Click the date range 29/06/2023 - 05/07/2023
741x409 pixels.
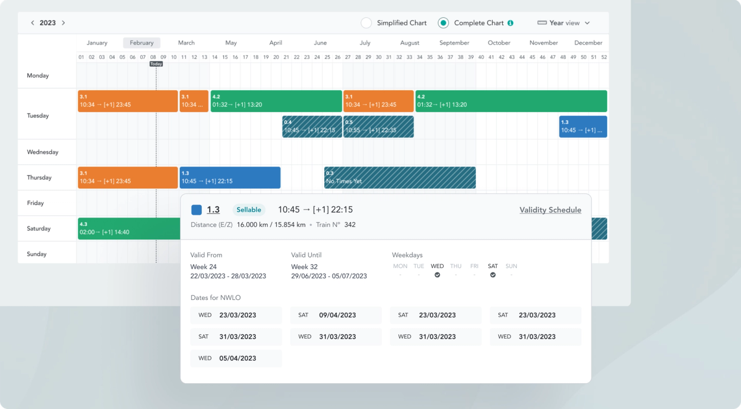[329, 276]
